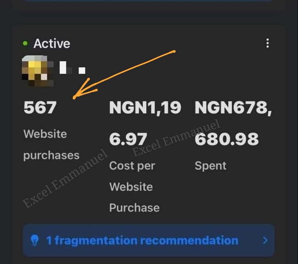Click the Cost per Website Purchase label
The image size is (298, 264).
pyautogui.click(x=135, y=186)
